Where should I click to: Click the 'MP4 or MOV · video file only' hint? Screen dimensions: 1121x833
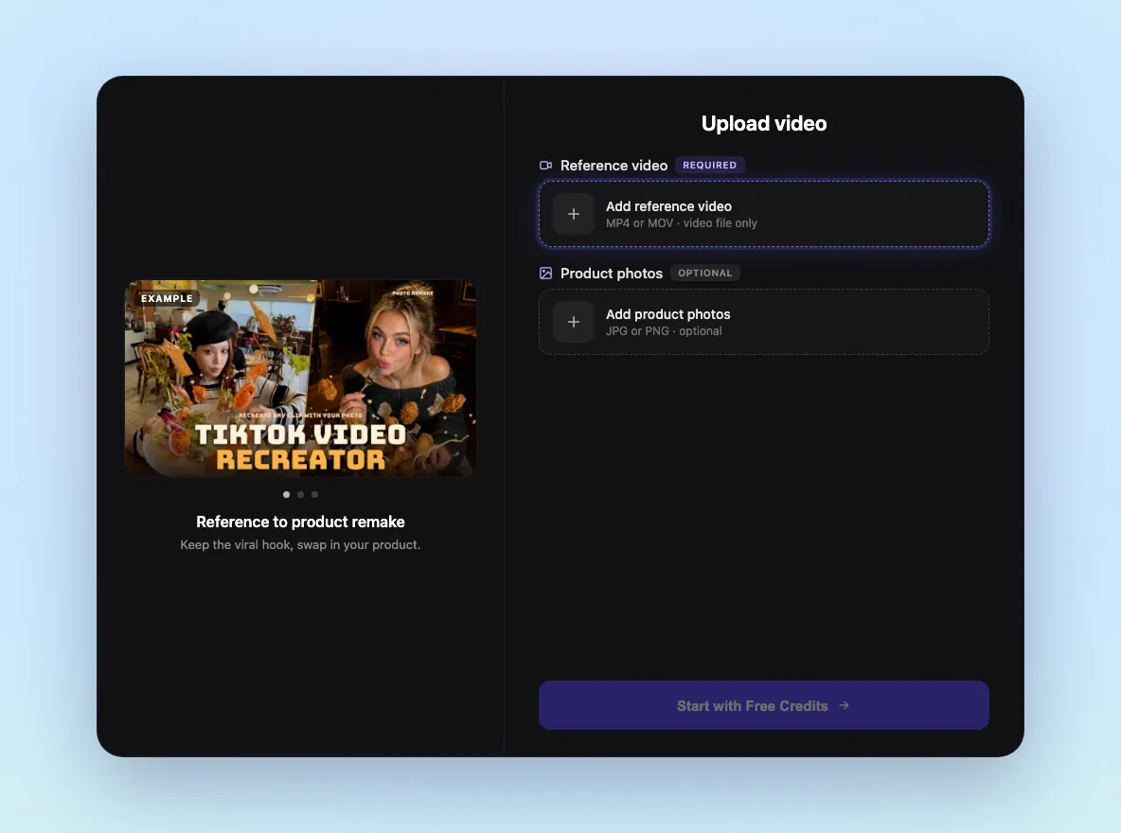(x=682, y=223)
